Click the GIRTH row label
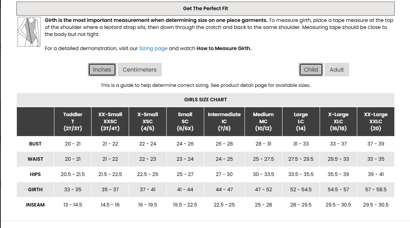 (35, 190)
